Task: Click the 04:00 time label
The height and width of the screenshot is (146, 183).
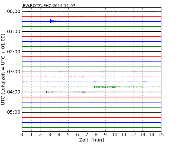Action: tap(14, 92)
